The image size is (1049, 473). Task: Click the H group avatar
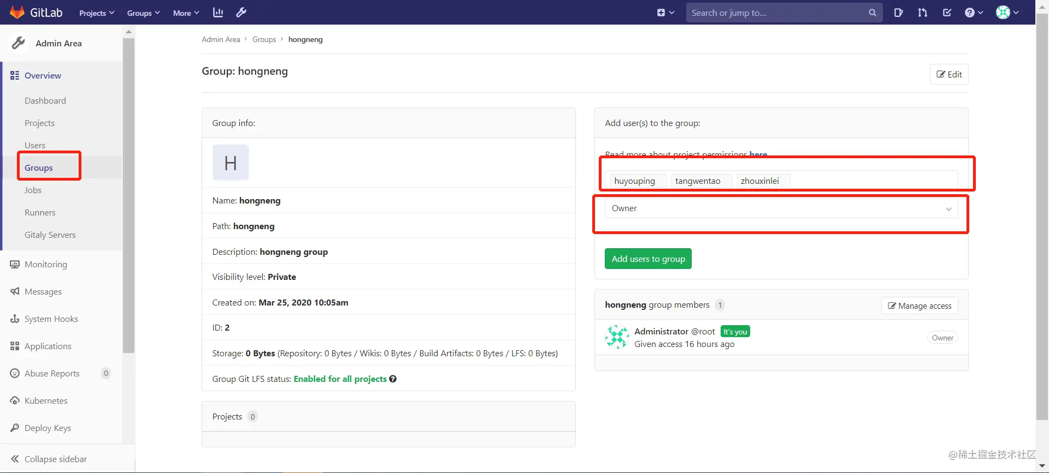tap(231, 163)
